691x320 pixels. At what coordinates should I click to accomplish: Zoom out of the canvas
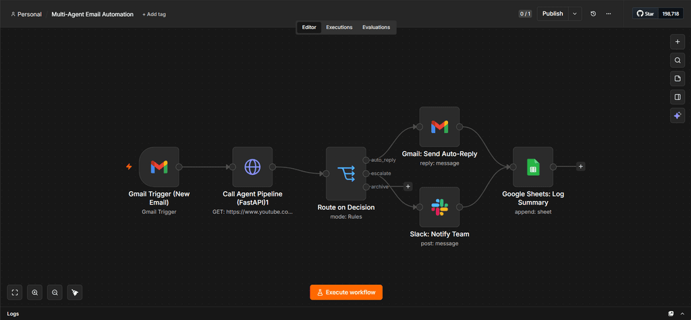coord(55,292)
